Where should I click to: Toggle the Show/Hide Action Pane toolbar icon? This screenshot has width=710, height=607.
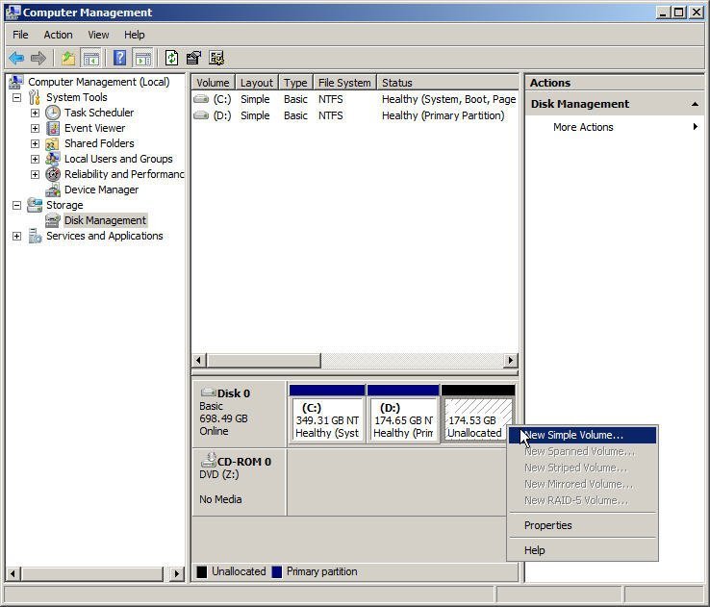(142, 58)
